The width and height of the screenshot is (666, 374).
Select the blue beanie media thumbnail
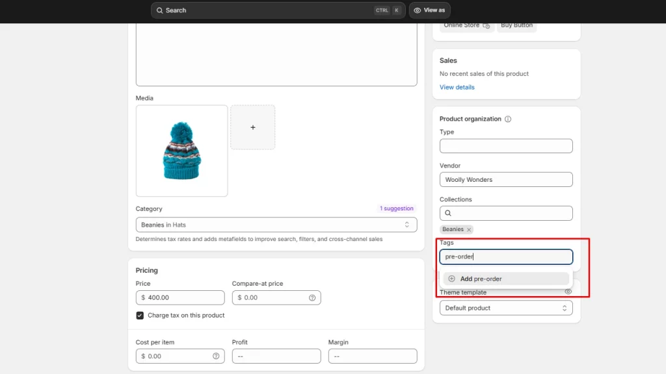coord(181,151)
